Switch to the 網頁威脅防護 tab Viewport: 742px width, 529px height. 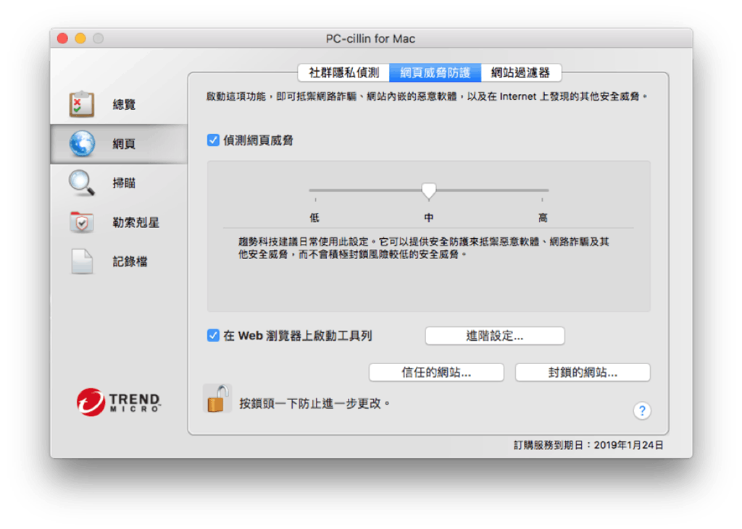pos(435,72)
